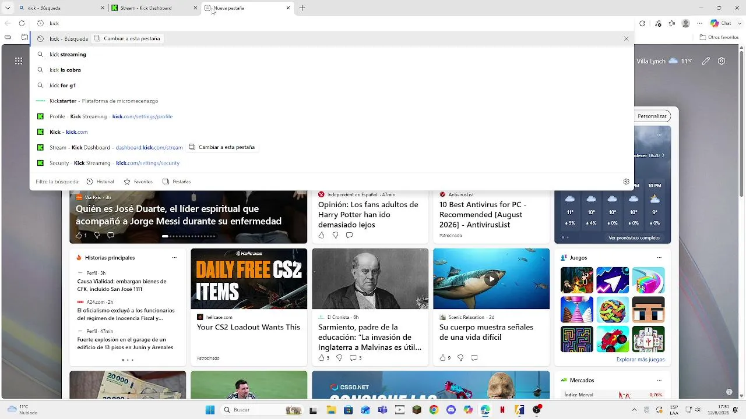Open a new tab with the plus button

302,8
